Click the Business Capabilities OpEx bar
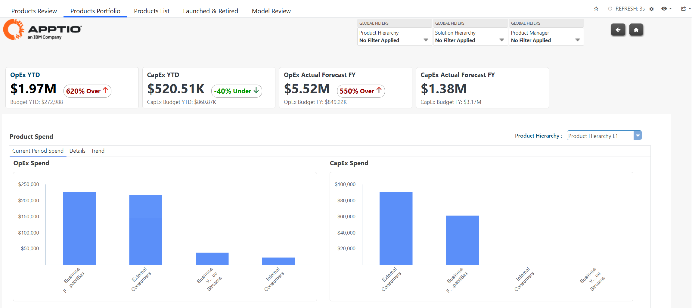Image resolution: width=692 pixels, height=308 pixels. [79, 228]
